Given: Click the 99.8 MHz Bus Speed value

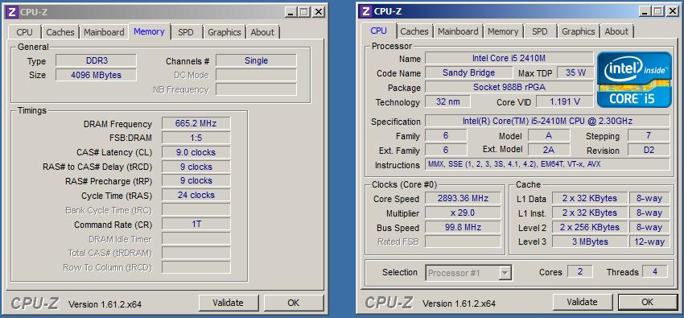Looking at the screenshot, I should click(x=463, y=227).
